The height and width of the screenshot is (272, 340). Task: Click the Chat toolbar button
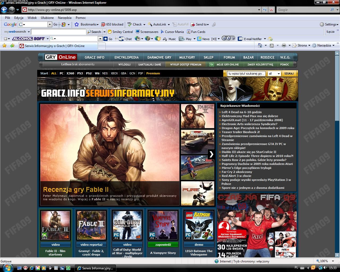click(x=125, y=39)
